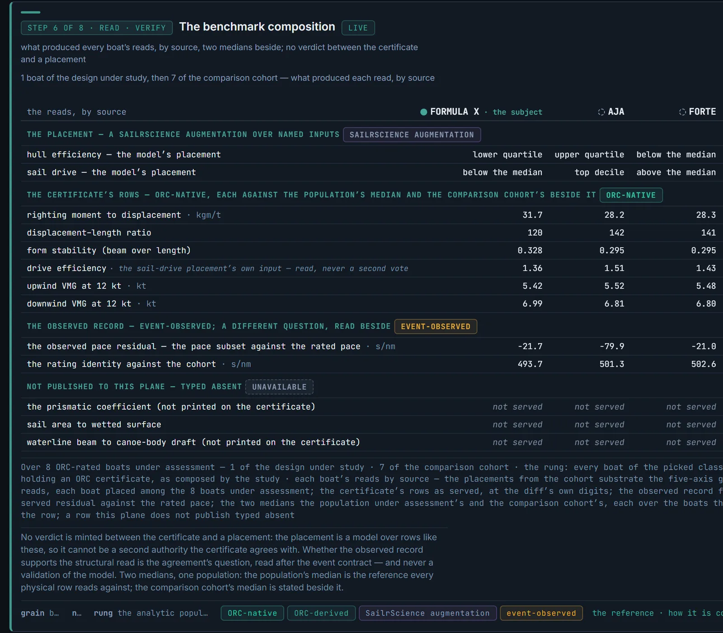Click the 1.43 drive efficiency value

point(706,269)
